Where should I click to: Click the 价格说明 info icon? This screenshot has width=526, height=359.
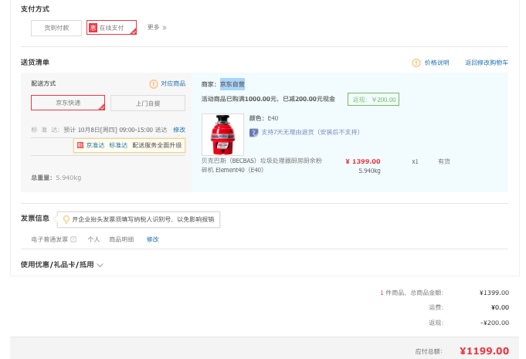tap(416, 63)
